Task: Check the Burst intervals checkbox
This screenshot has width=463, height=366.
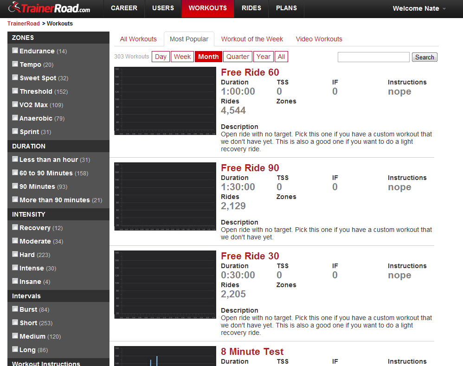Action: point(15,309)
